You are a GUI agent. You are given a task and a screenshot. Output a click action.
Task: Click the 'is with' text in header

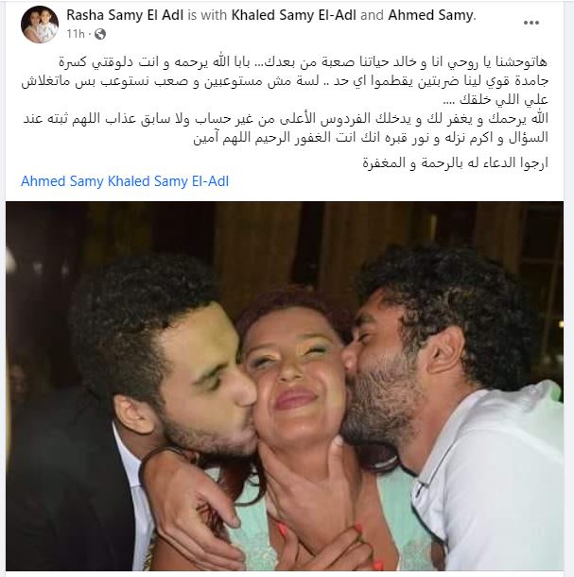tap(207, 15)
